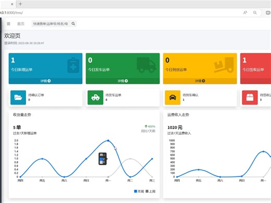Click the green car icon for 待发车运单
The height and width of the screenshot is (203, 271).
(x=95, y=97)
